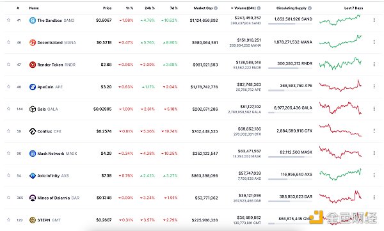The width and height of the screenshot is (384, 231).
Task: Click the Render Token circulating supply bar
Action: (x=290, y=68)
